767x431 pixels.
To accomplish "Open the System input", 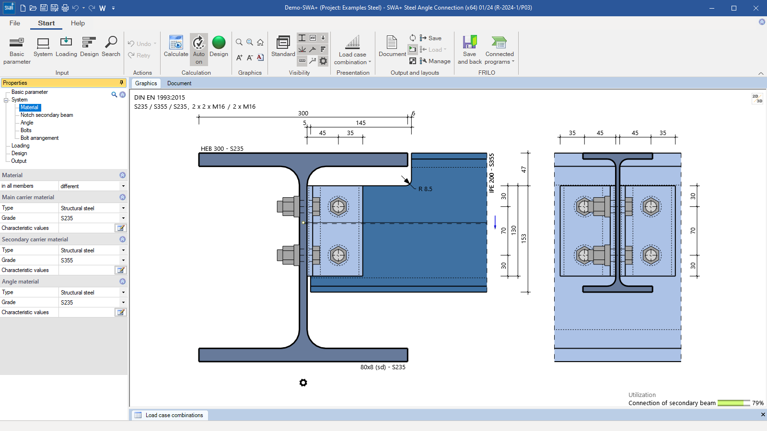I will point(43,47).
